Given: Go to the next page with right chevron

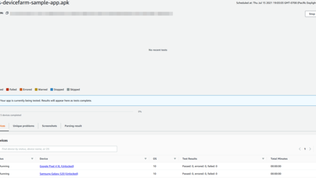Looking at the screenshot, I should pos(310,149).
